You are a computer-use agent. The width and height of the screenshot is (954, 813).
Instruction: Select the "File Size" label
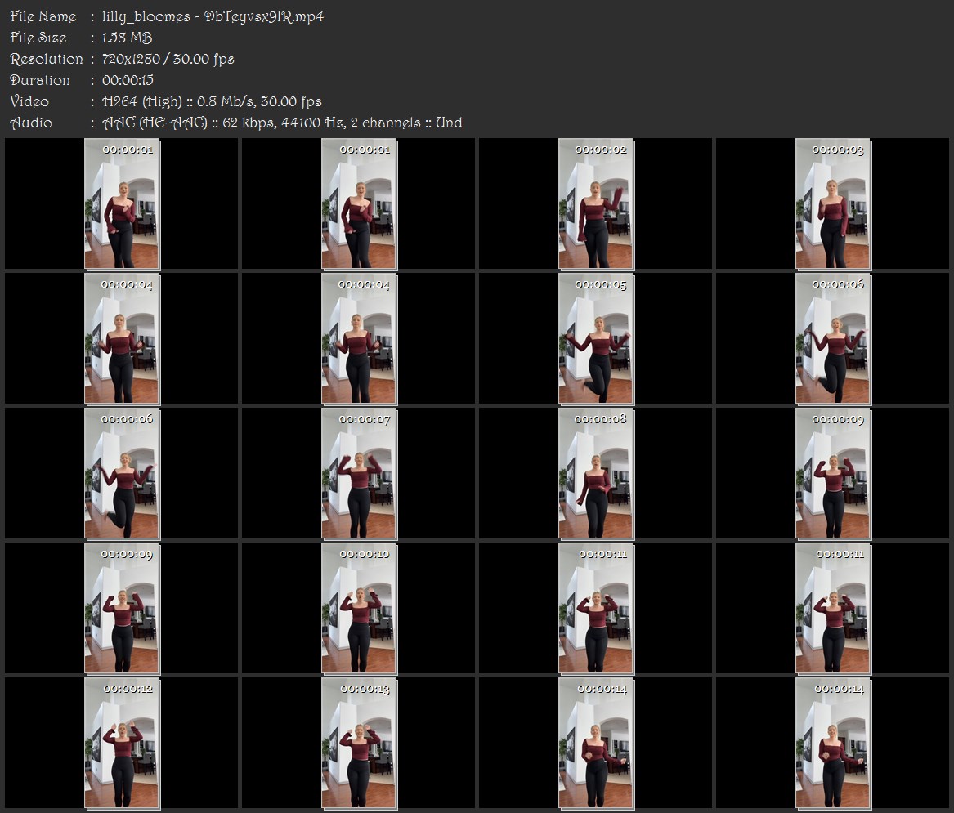point(38,38)
